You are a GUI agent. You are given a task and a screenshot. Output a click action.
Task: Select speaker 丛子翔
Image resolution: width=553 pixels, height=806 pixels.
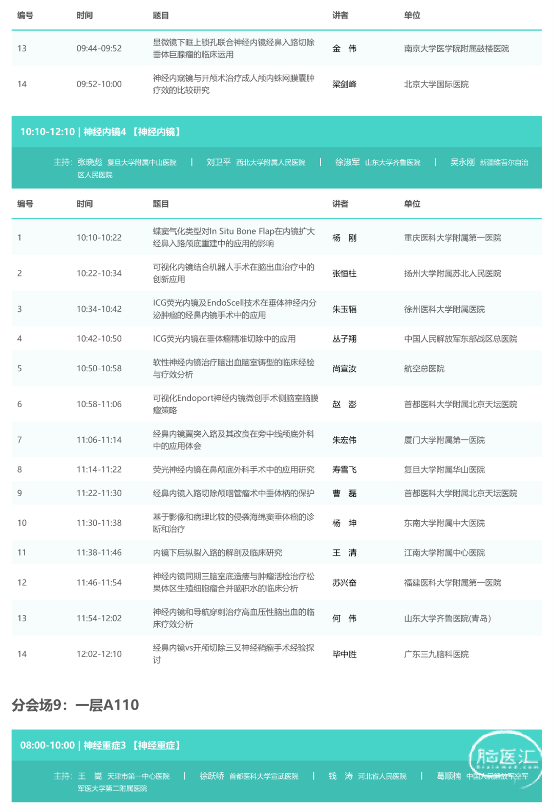(345, 339)
